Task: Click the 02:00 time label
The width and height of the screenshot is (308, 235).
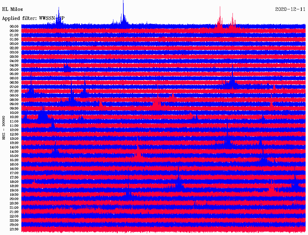Action: pyautogui.click(x=14, y=44)
